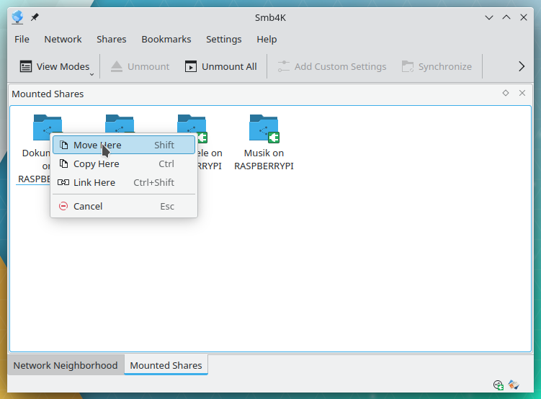Switch to the Network Neighborhood tab
Screen dimensions: 541x399
coord(66,365)
